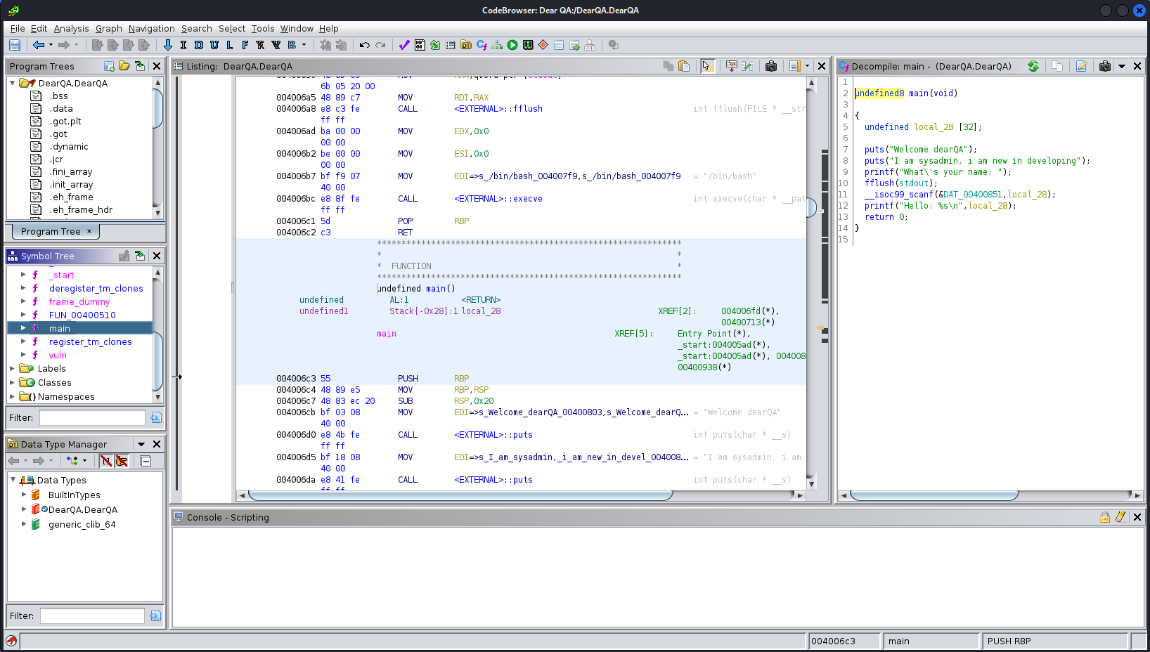Click the Save program icon
Image resolution: width=1150 pixels, height=652 pixels.
[x=14, y=45]
